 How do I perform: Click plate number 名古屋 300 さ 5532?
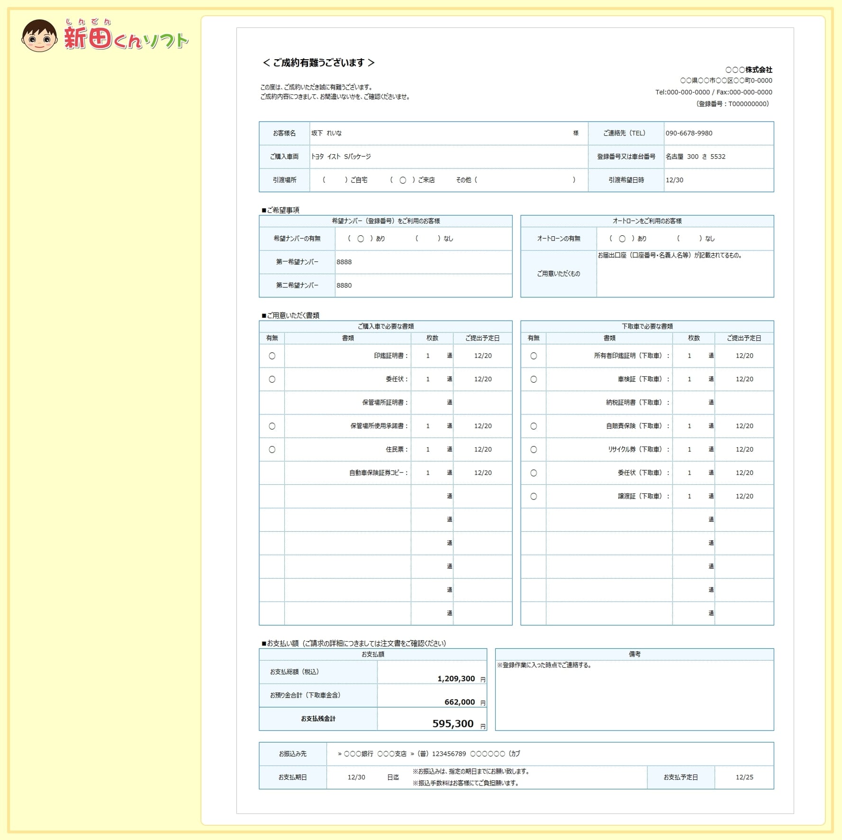pos(695,157)
